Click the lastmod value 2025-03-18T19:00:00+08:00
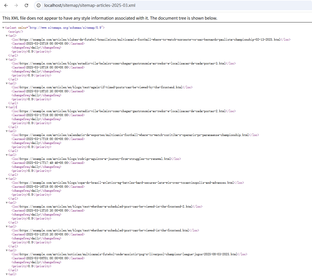Image resolution: width=312 pixels, height=276 pixels. tap(47, 68)
